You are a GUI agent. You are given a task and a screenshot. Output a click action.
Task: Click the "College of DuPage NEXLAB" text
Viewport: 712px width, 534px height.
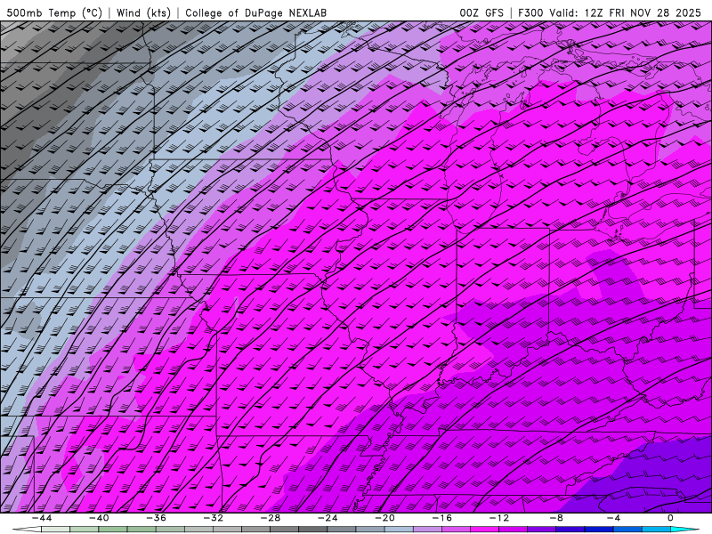point(255,12)
